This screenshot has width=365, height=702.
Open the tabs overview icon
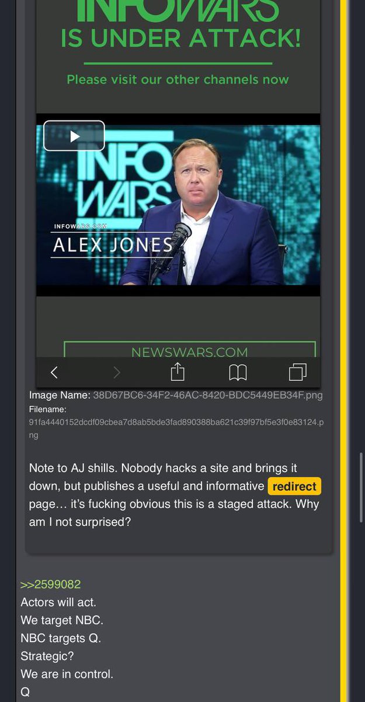pyautogui.click(x=298, y=371)
